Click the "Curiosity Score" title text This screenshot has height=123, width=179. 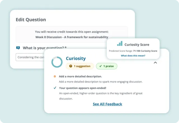(x=137, y=44)
